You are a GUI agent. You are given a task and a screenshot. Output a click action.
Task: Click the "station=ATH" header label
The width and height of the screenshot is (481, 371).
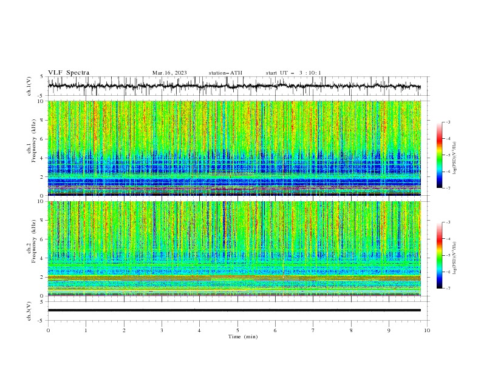pyautogui.click(x=225, y=73)
